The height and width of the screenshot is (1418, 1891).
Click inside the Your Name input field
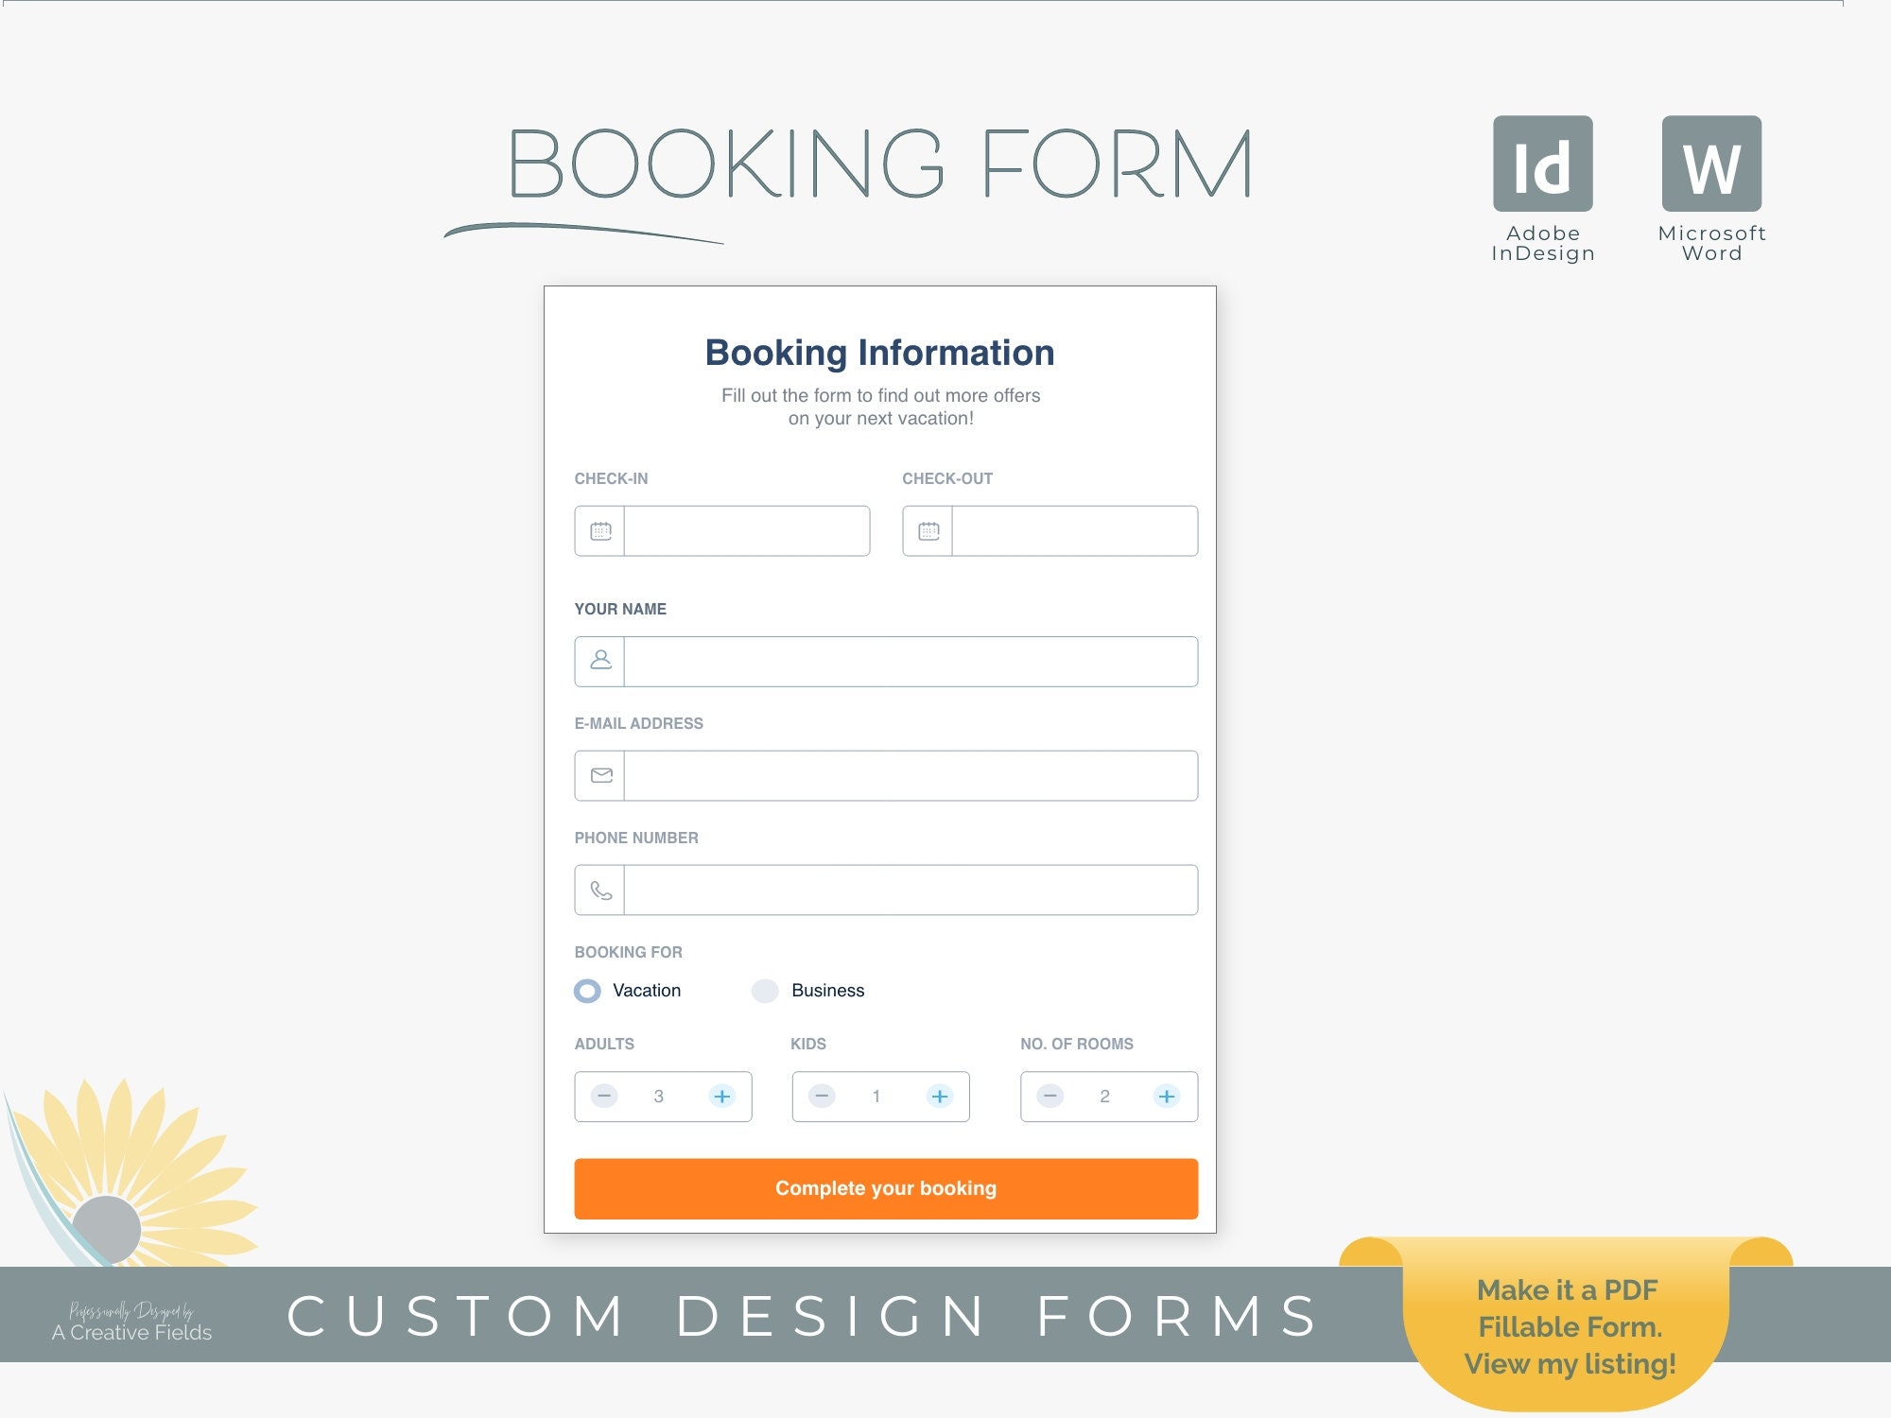click(908, 661)
